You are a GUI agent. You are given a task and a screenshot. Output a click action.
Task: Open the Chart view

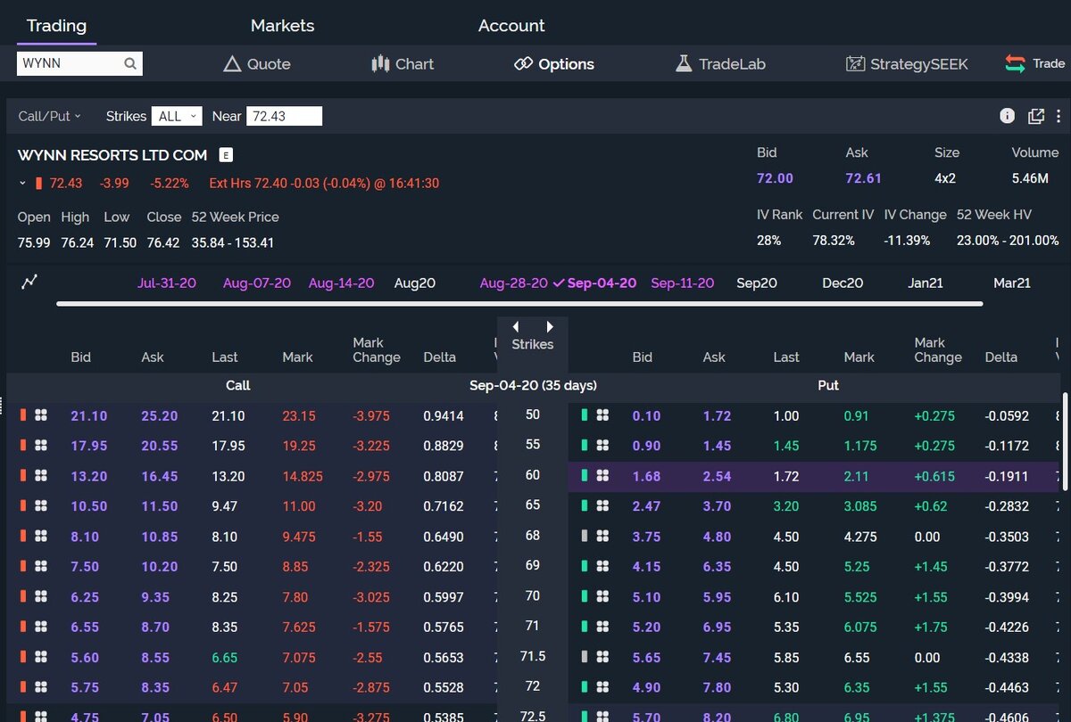pos(403,64)
